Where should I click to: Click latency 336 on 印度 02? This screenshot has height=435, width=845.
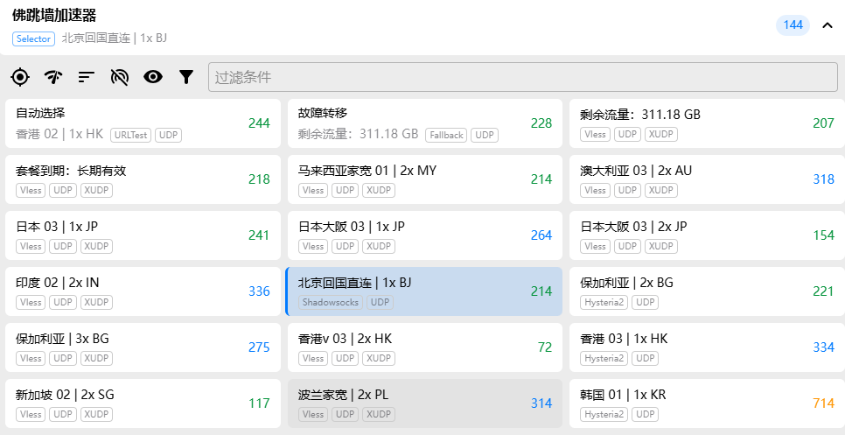[259, 291]
